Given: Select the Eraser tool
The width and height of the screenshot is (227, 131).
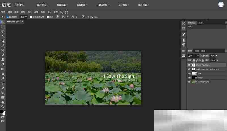Looking at the screenshot, I should [3, 64].
